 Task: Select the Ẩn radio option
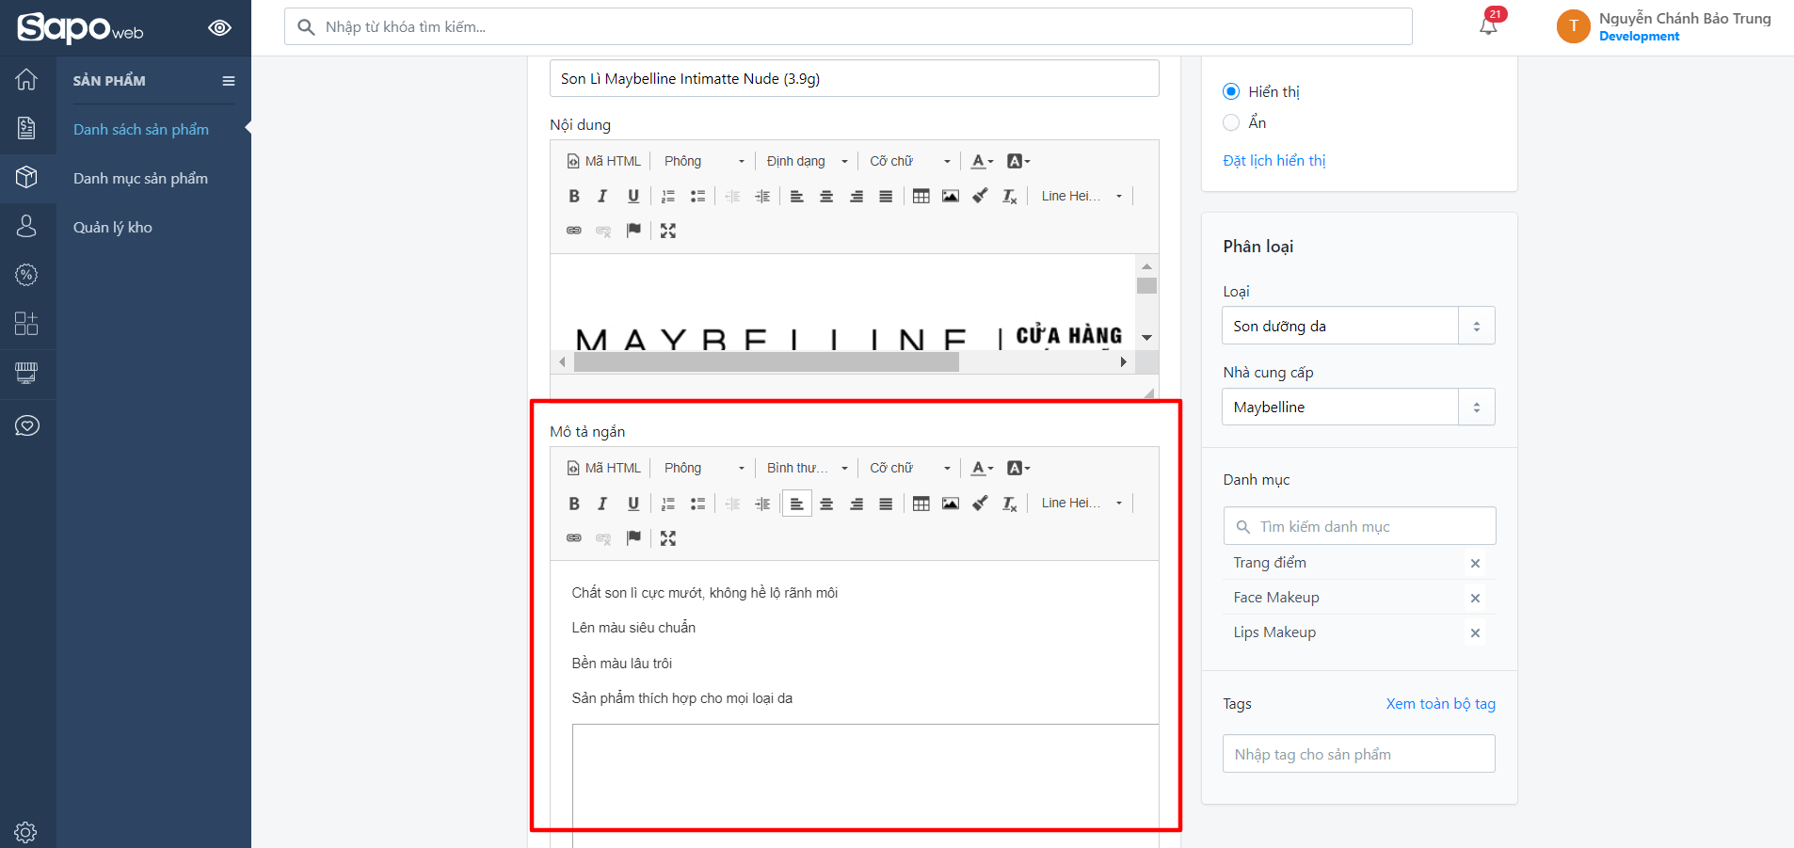click(x=1231, y=122)
